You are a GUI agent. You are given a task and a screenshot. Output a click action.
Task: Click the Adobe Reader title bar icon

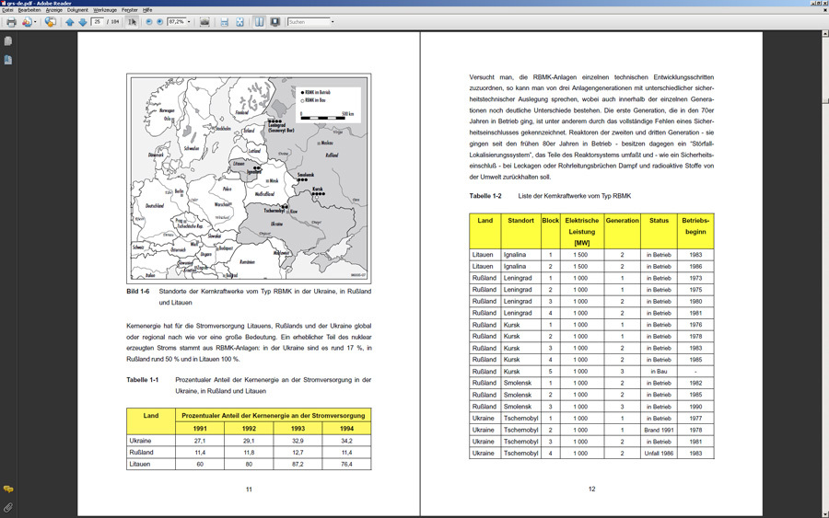click(x=3, y=3)
